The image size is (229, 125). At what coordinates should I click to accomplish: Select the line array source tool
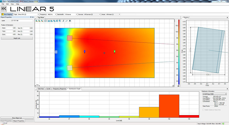click(63, 21)
